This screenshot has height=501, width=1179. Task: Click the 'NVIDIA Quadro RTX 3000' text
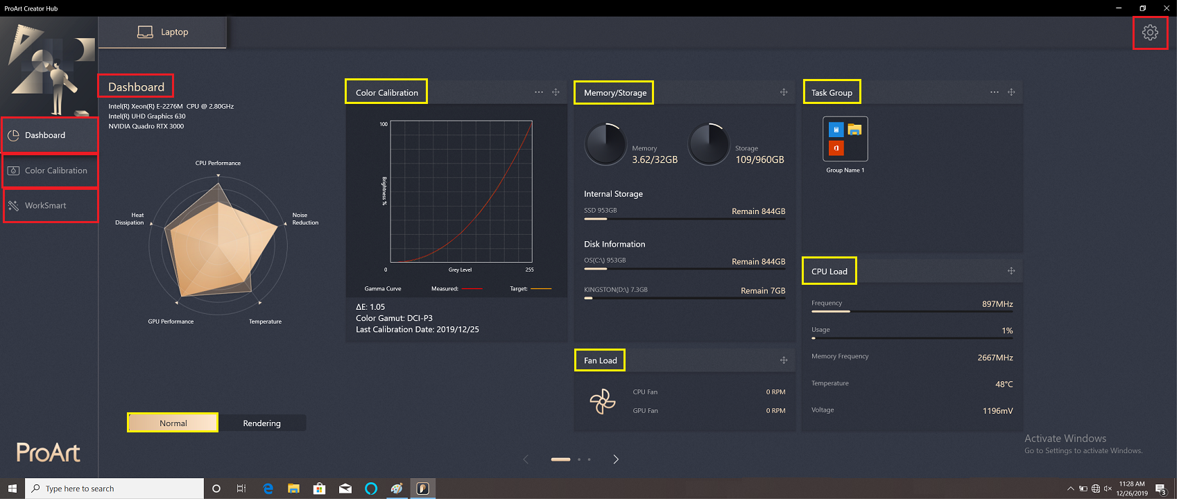pos(146,126)
